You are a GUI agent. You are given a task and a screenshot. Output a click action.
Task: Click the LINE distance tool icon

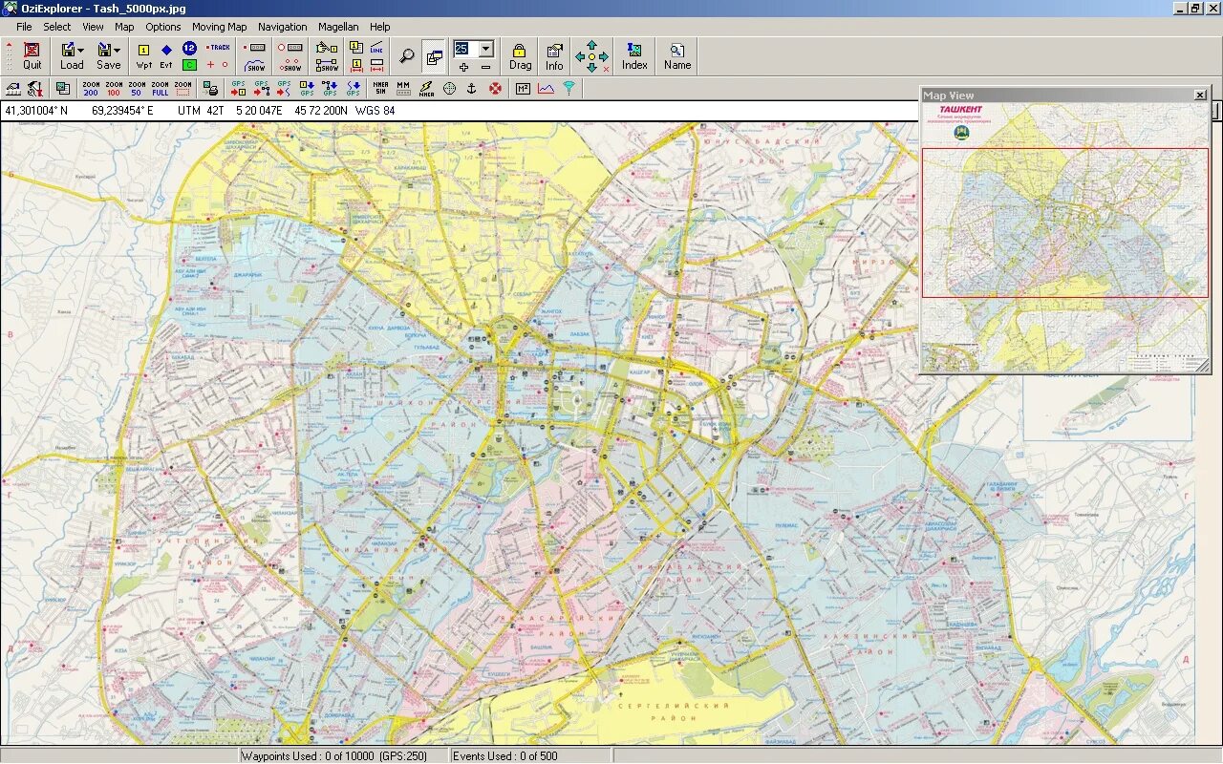(x=376, y=48)
